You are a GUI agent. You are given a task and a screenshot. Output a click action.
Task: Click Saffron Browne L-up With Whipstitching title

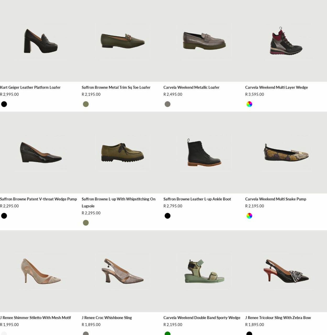[x=119, y=203]
